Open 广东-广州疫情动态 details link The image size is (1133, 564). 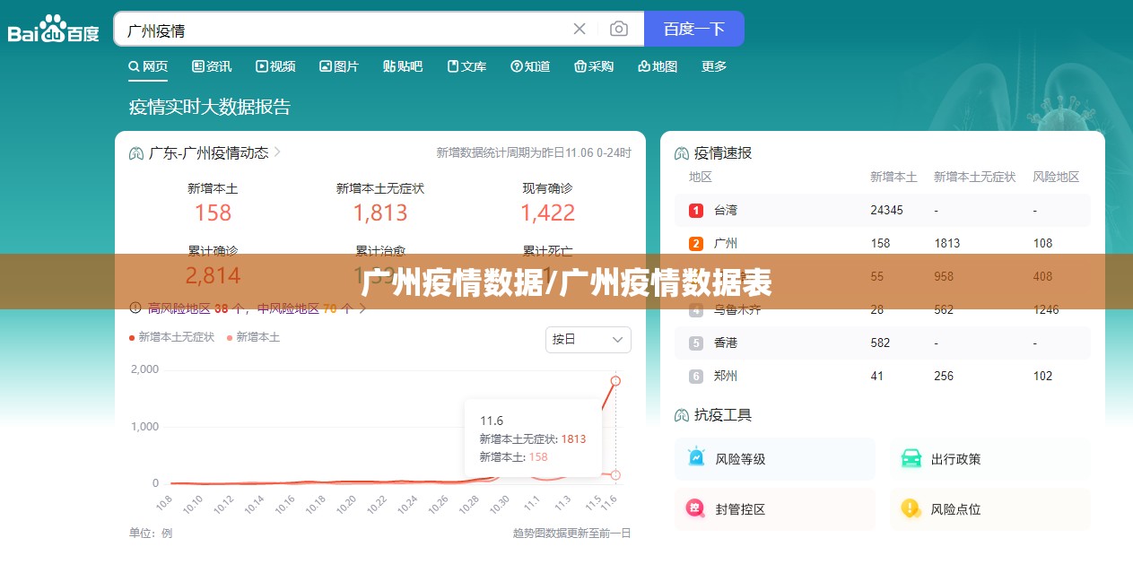[214, 153]
